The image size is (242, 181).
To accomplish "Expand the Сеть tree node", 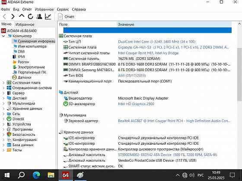I will pos(3,114).
